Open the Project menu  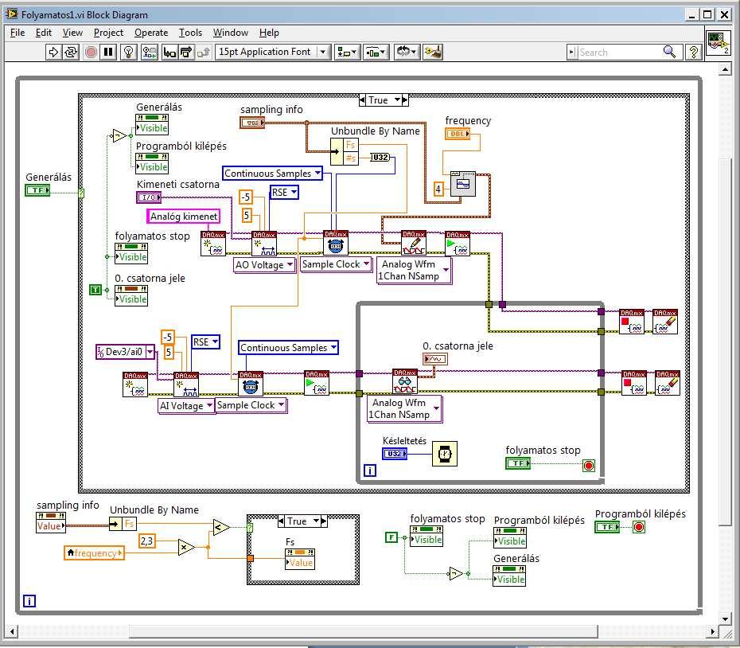pyautogui.click(x=108, y=33)
